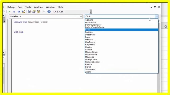Open Properties Window toolbar icon
The image size is (170, 95).
click(34, 11)
